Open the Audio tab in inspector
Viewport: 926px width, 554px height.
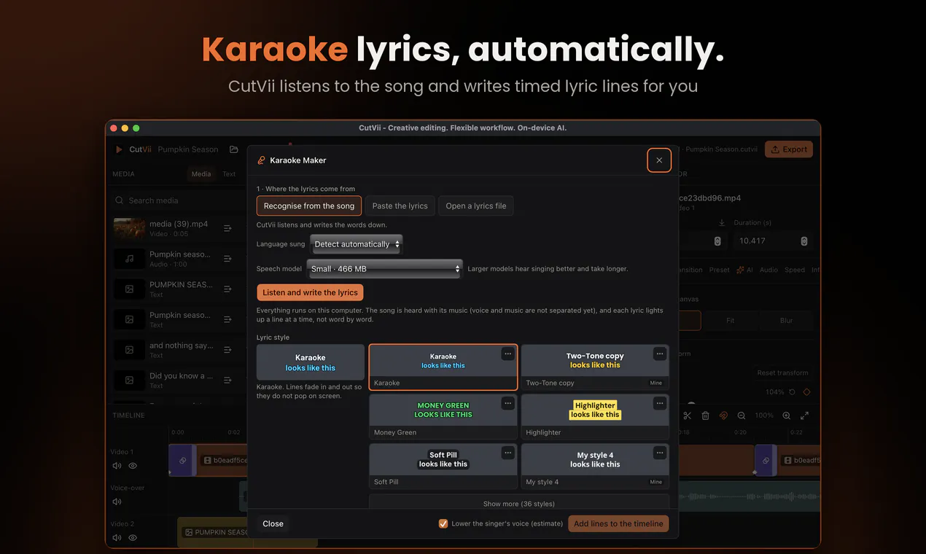pyautogui.click(x=769, y=270)
